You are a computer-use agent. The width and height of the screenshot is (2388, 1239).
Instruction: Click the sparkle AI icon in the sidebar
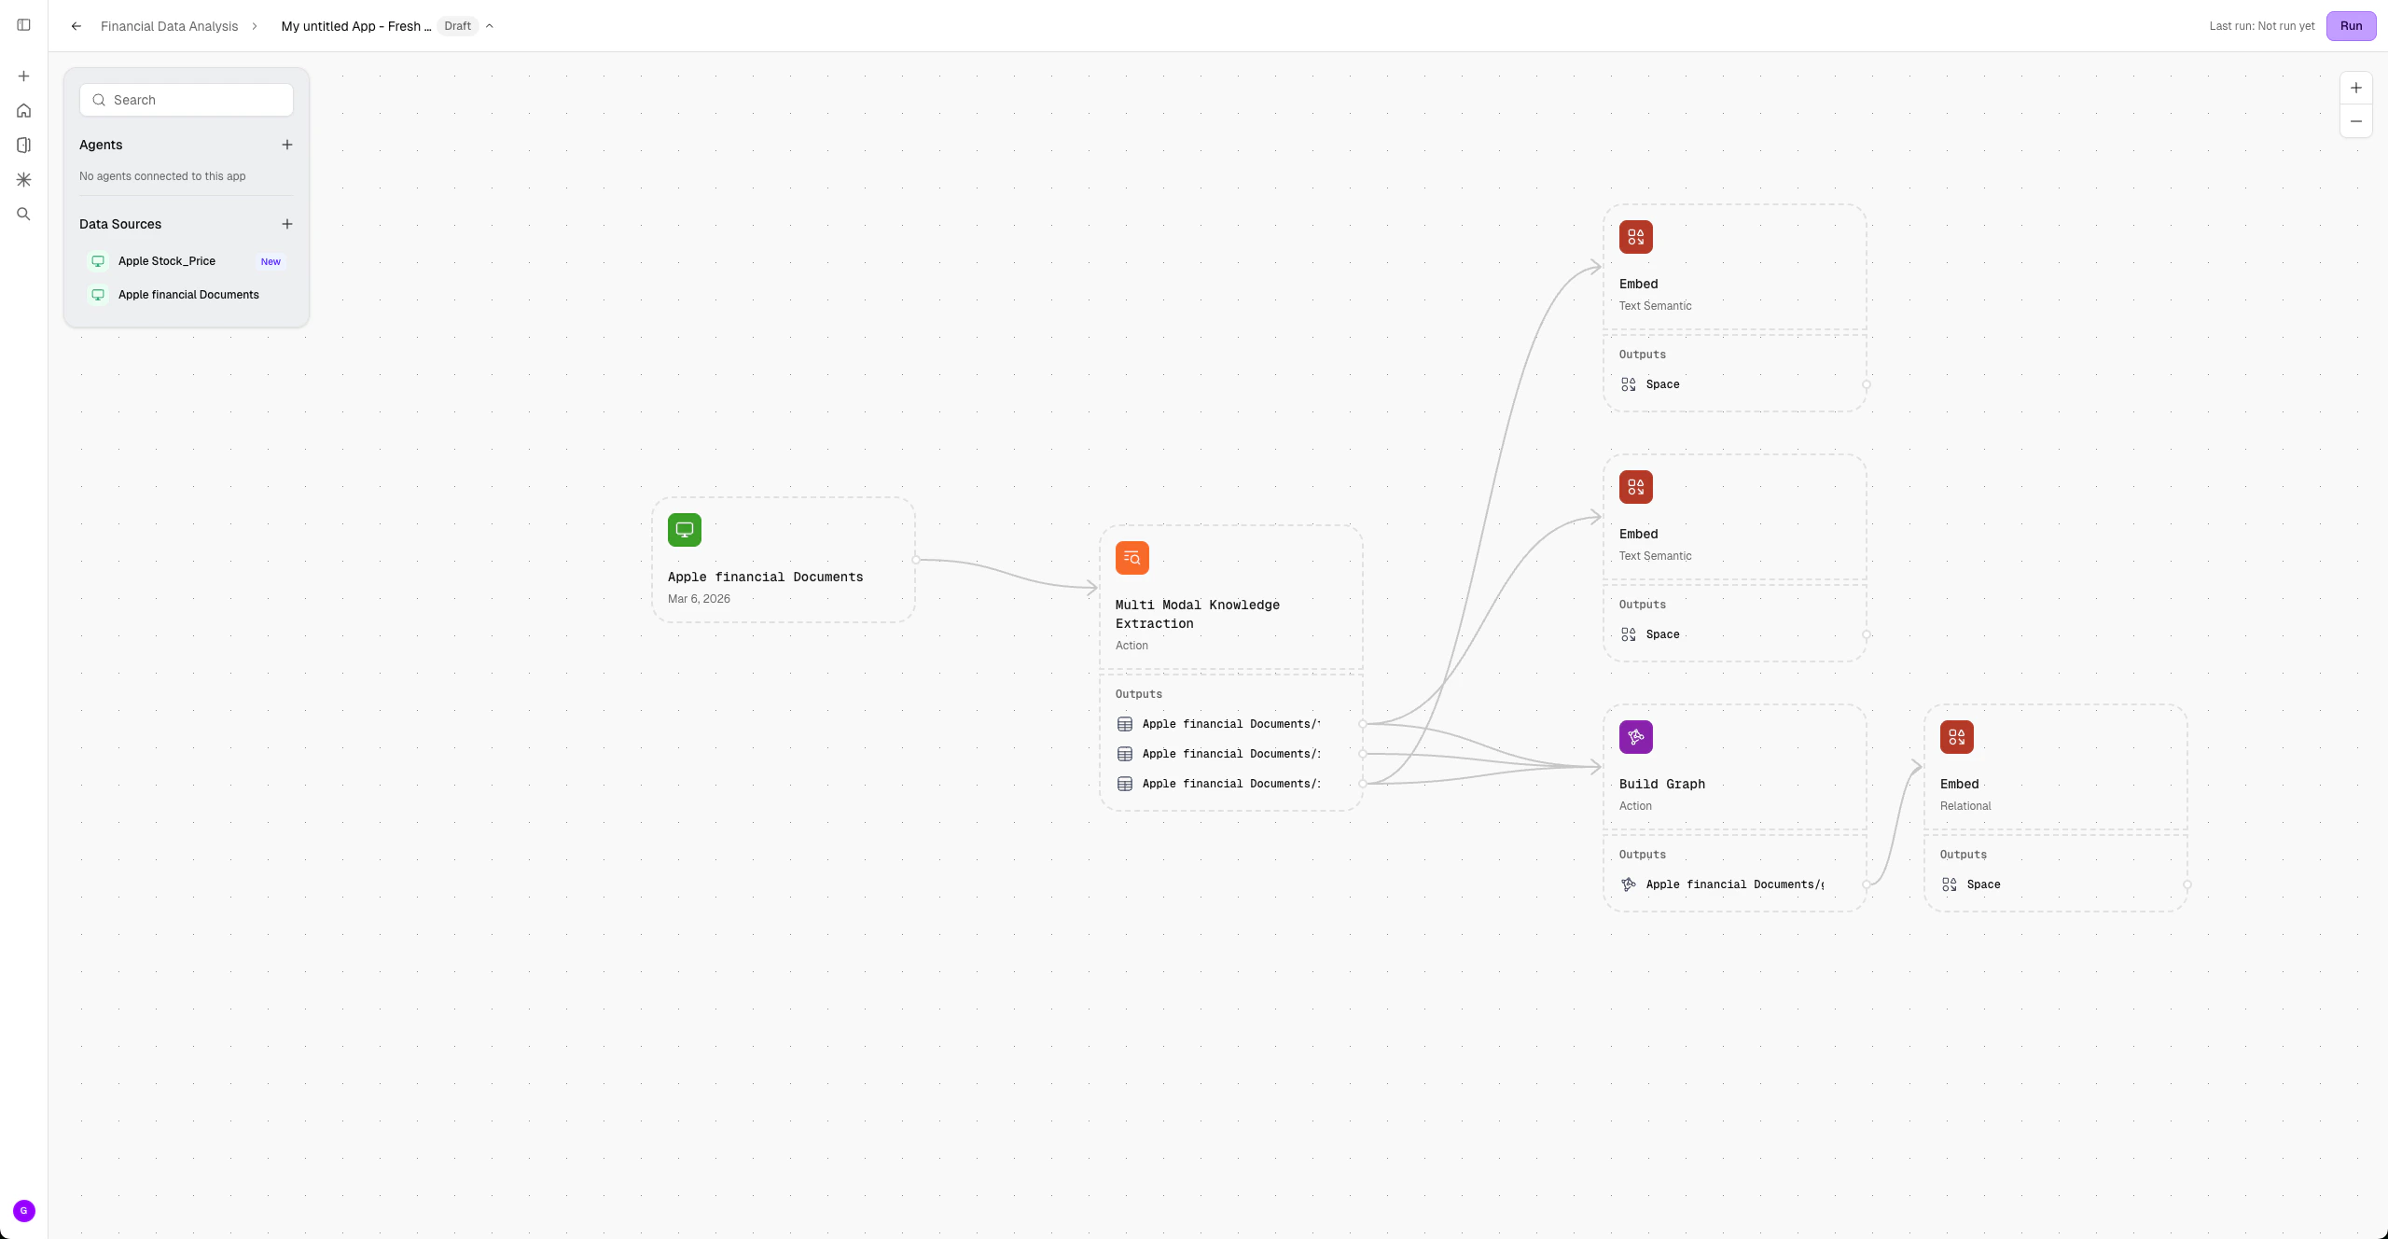[x=23, y=179]
